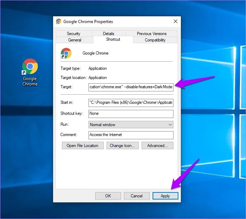Click the Google Chrome name text in dialog
Image resolution: width=246 pixels, height=219 pixels.
point(95,53)
